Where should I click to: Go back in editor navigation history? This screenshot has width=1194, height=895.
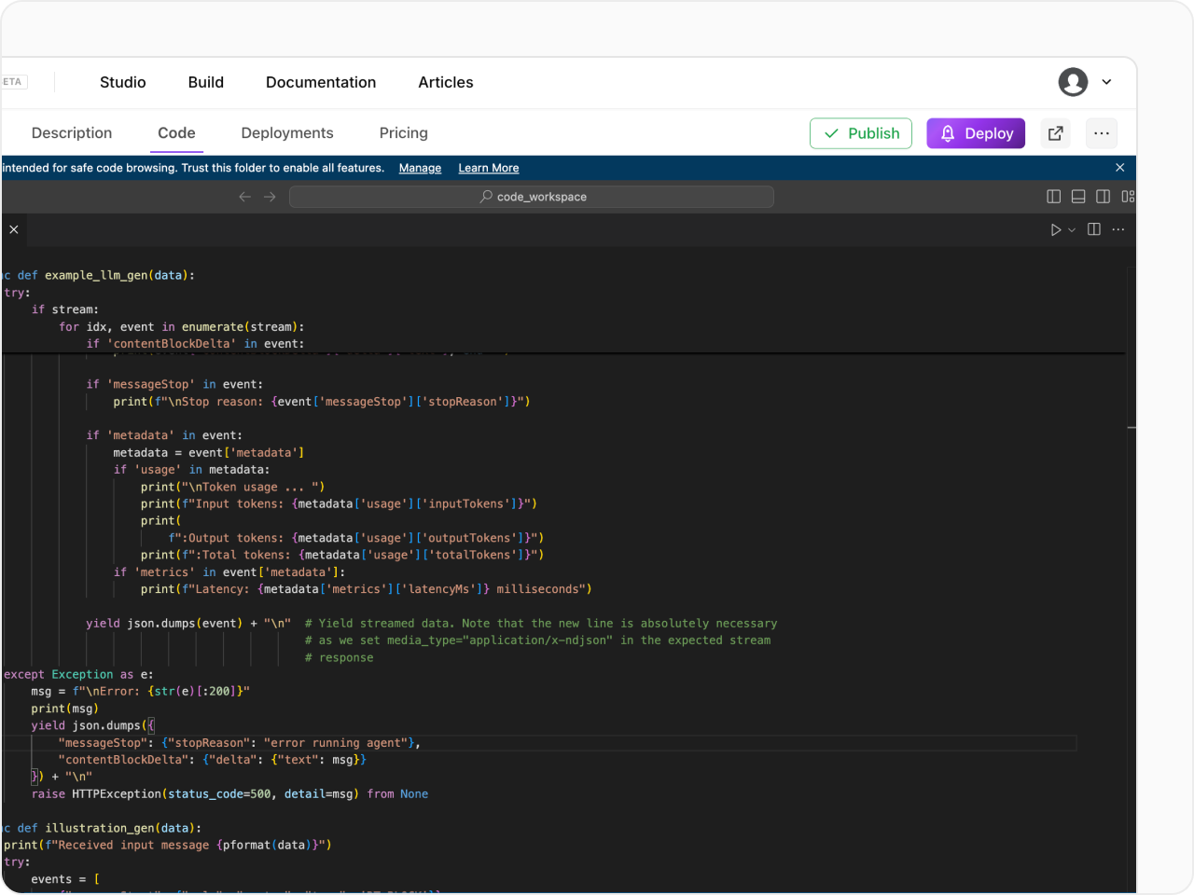(244, 197)
